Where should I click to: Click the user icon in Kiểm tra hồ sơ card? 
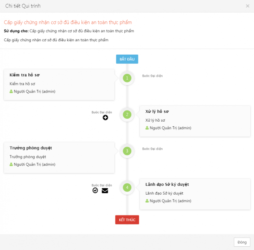[11, 91]
